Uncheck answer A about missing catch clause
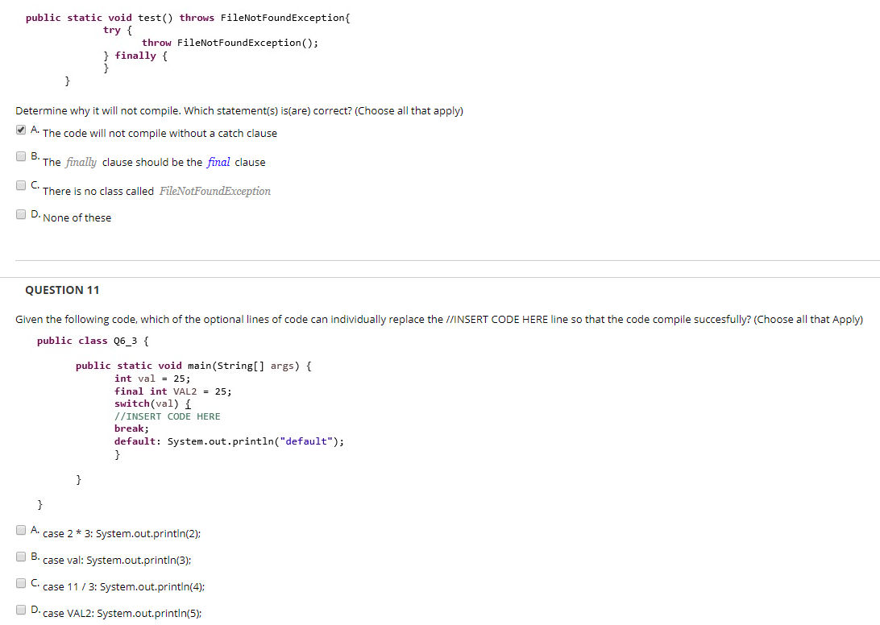Screen dimensions: 880x625 pyautogui.click(x=20, y=129)
